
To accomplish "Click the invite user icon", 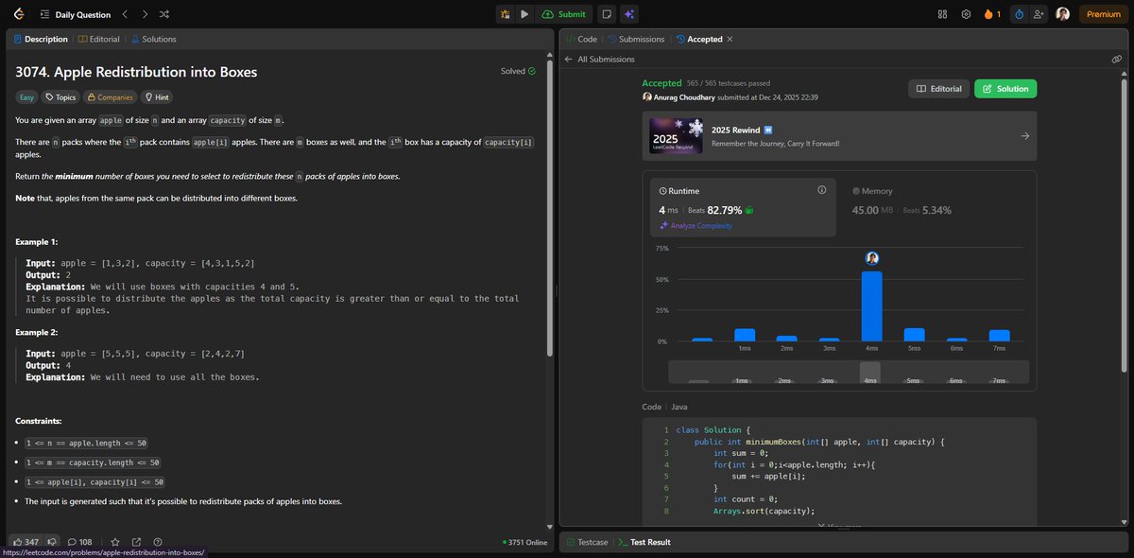I will pos(1039,14).
